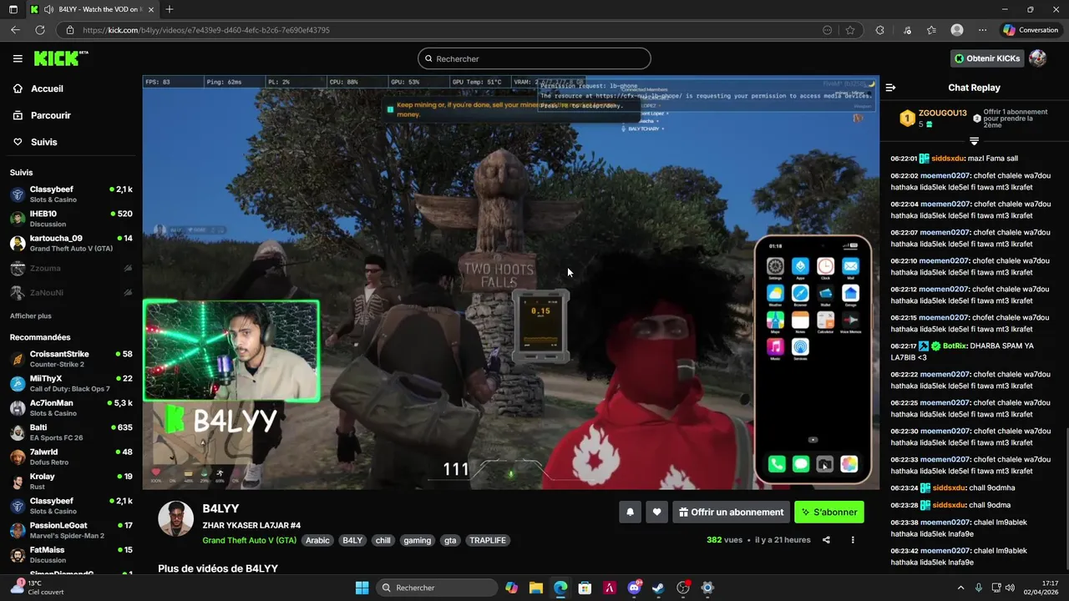Focus the Kick Rechercher search box

coord(534,58)
